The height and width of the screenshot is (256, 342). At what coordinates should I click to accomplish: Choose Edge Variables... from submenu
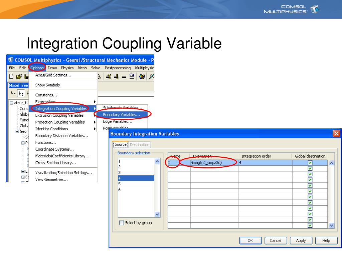[122, 121]
